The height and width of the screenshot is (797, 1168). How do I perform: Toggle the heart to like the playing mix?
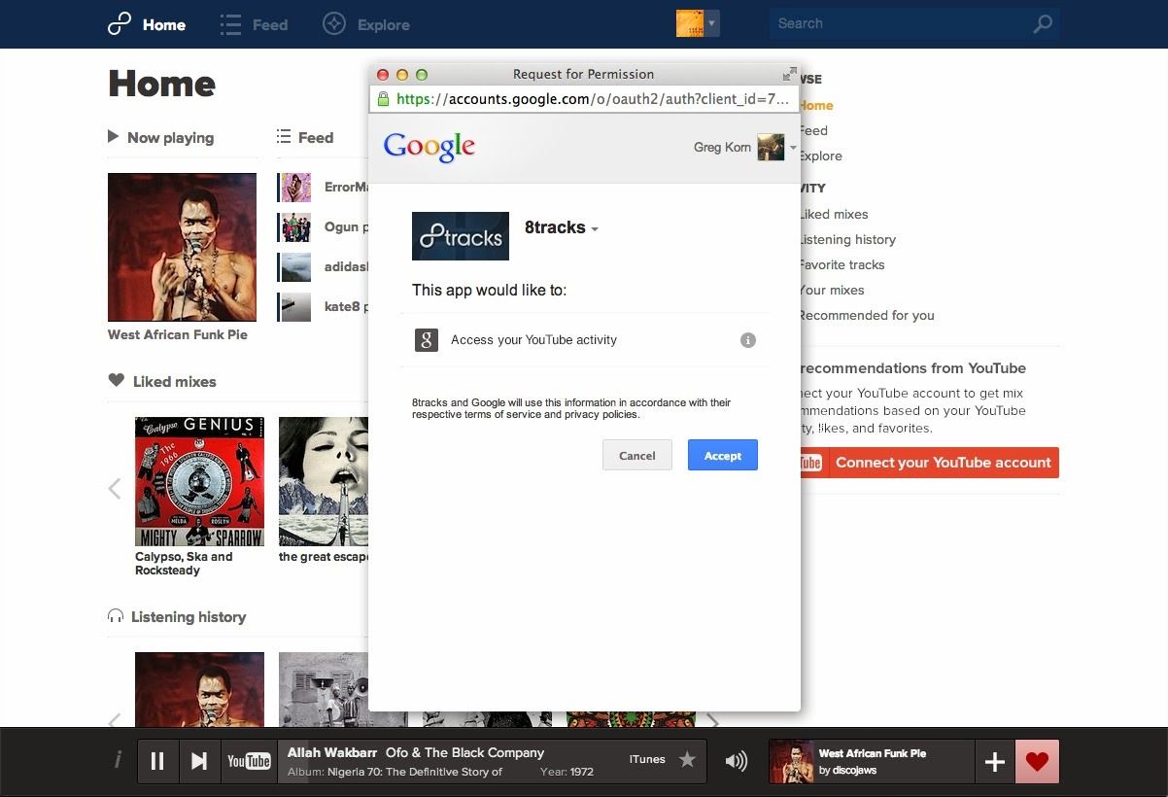coord(1037,761)
